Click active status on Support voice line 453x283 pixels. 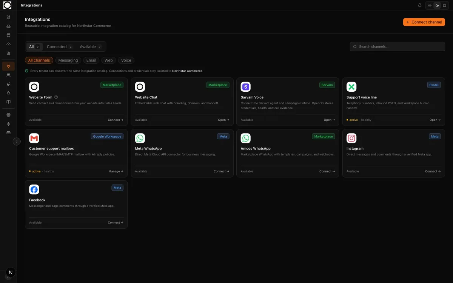tap(352, 120)
